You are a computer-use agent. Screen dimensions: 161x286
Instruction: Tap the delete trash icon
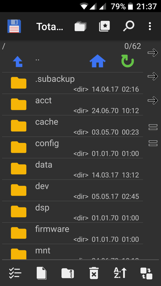coord(94,273)
